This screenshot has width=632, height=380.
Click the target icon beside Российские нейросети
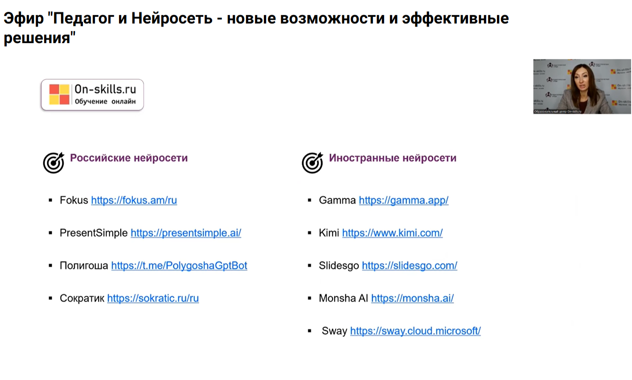(x=53, y=162)
